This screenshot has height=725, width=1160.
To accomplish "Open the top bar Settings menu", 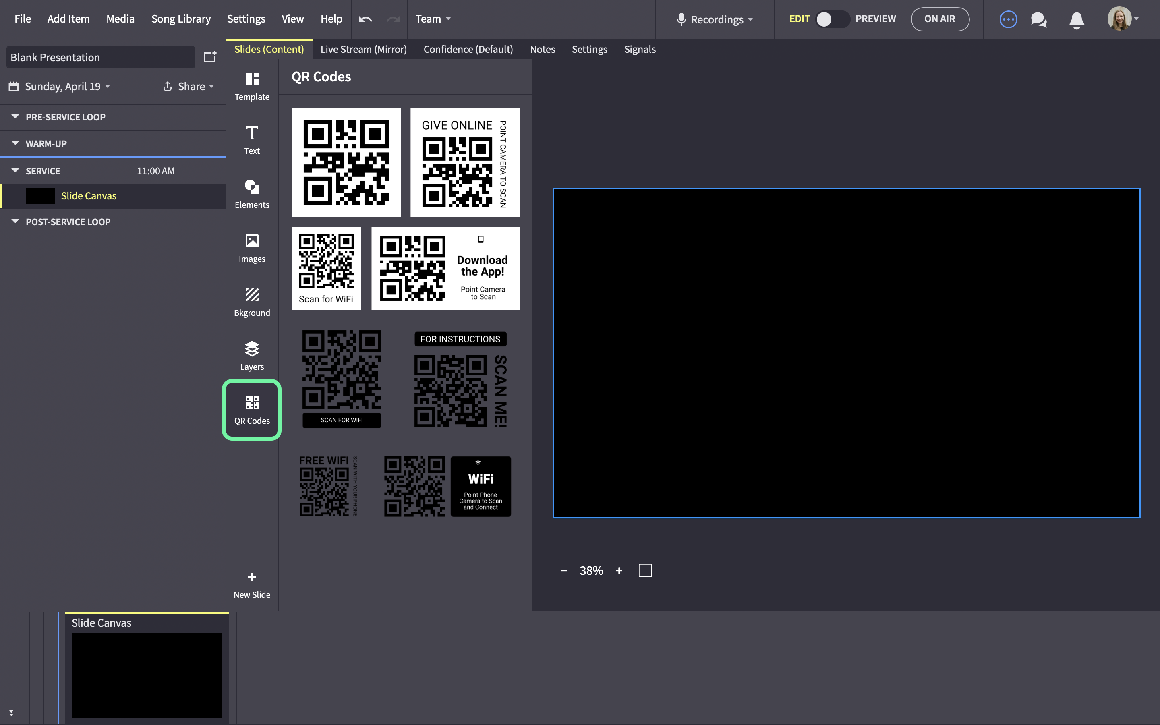I will 246,19.
